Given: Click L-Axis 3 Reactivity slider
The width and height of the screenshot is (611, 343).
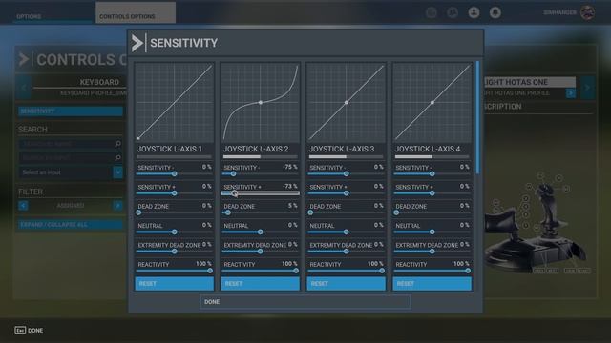Looking at the screenshot, I should pyautogui.click(x=346, y=271).
